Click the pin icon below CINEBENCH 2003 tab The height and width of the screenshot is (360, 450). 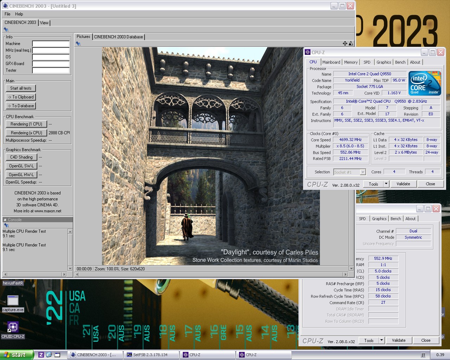6,30
